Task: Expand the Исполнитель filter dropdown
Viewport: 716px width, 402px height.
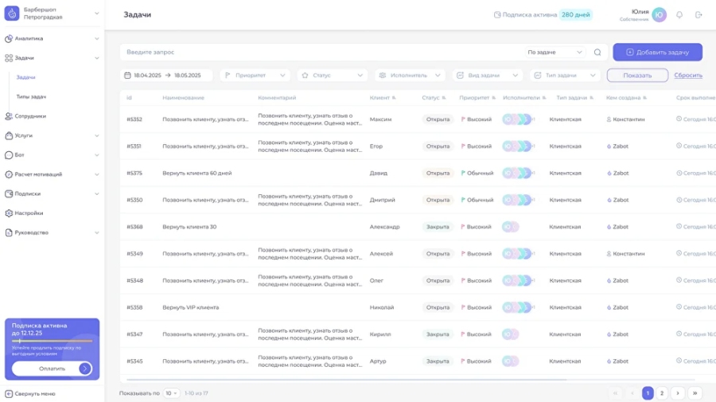Action: [409, 76]
